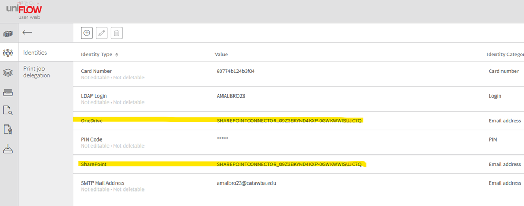Image resolution: width=524 pixels, height=206 pixels.
Task: Click the delete trash can icon
Action: pos(117,33)
